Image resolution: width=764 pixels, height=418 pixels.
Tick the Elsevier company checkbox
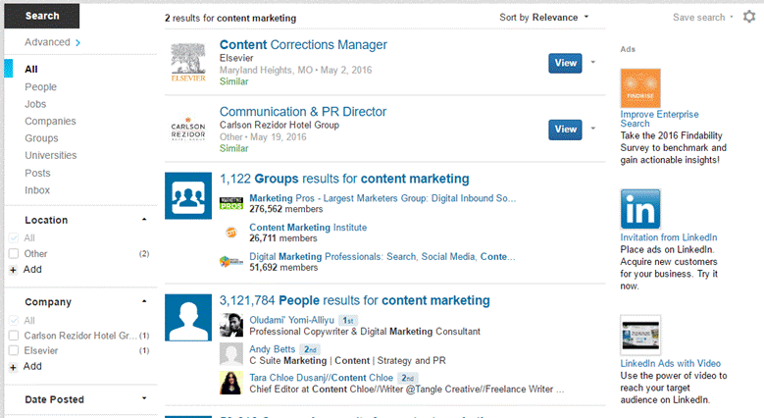[x=14, y=350]
